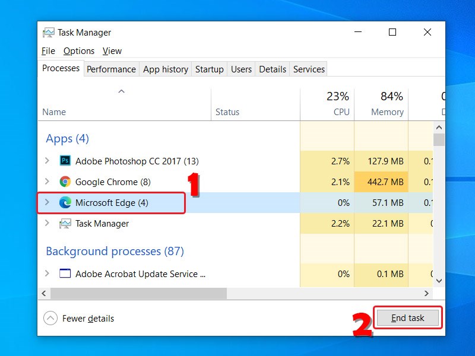Click the 127.9 MB memory cell
Viewport: 475px width, 356px height.
[381, 161]
